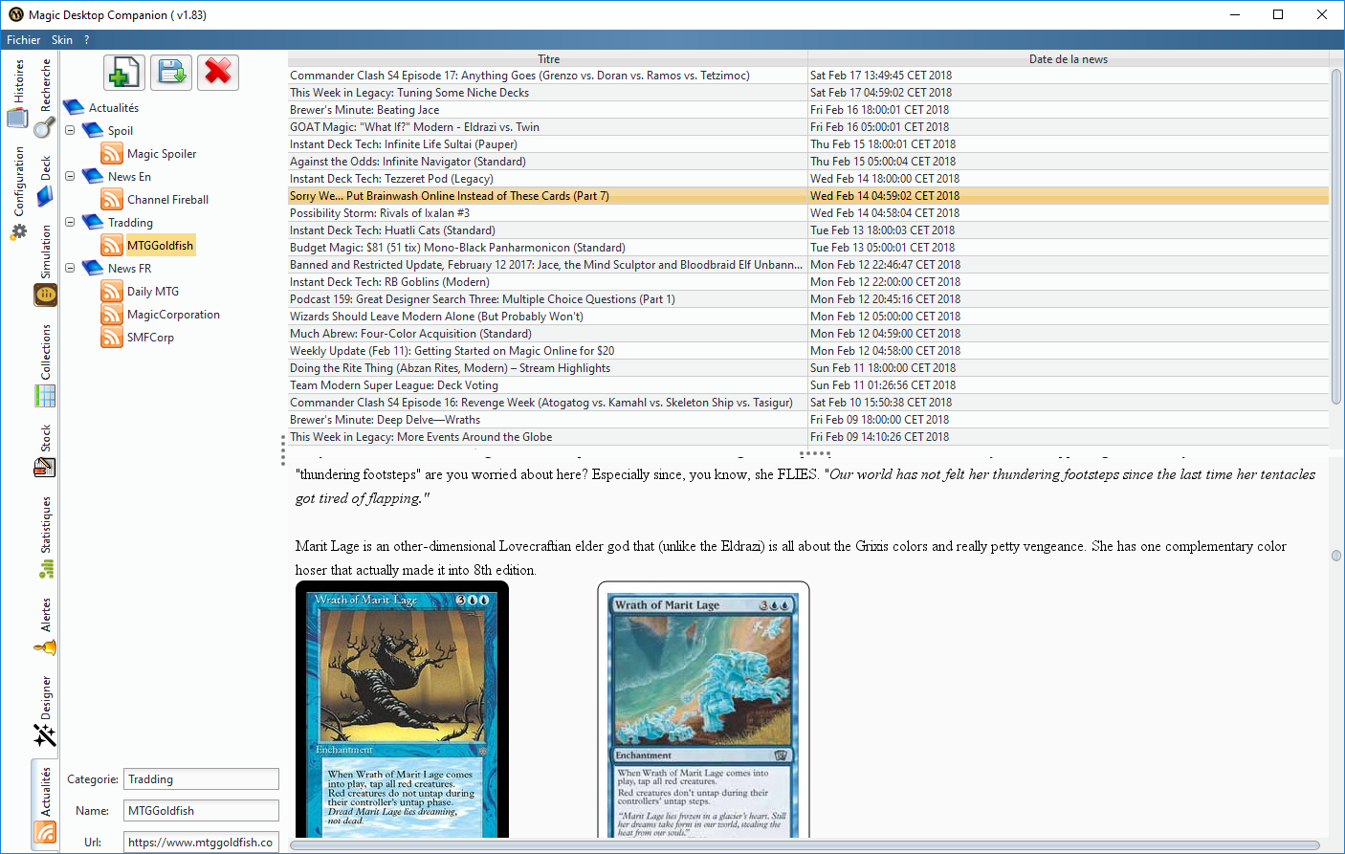Image resolution: width=1345 pixels, height=854 pixels.
Task: Click the Magic Spoiler RSS icon
Action: click(x=112, y=154)
